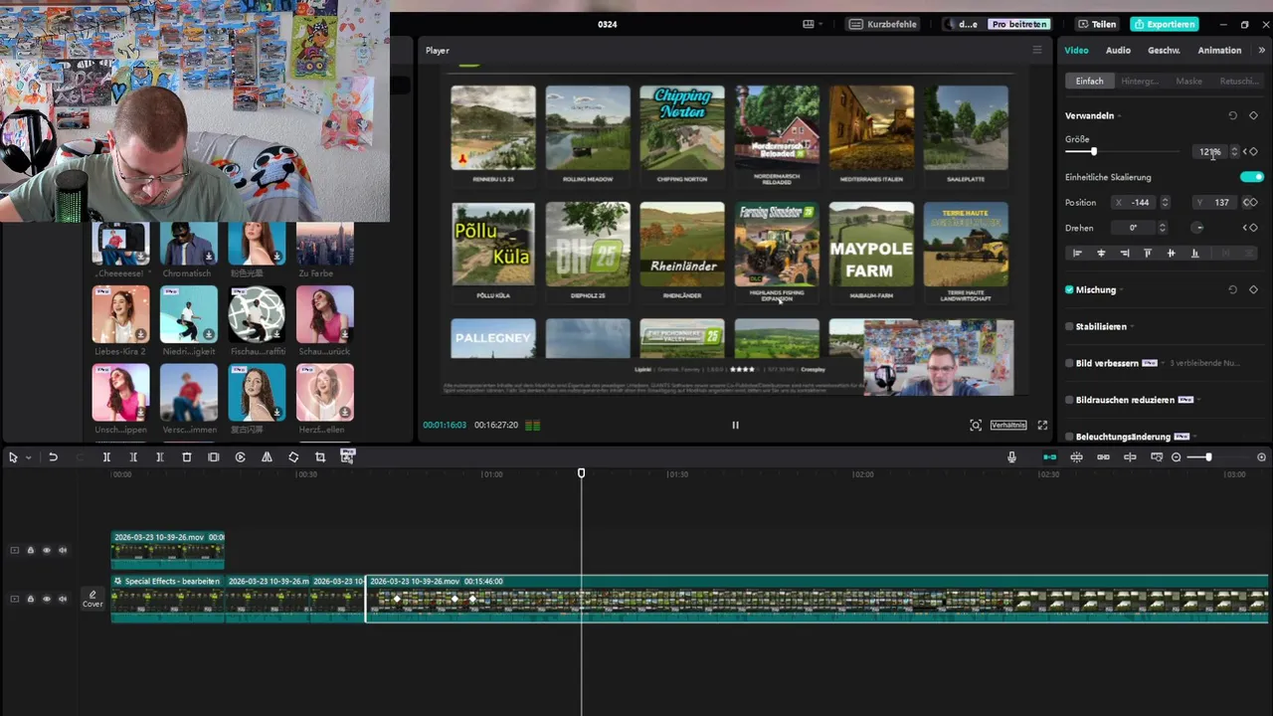This screenshot has height=716, width=1273.
Task: Click the Cover edit button on main track
Action: [x=92, y=599]
